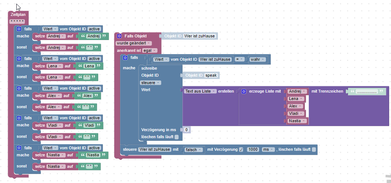Edit the Trennzeichen commas text field
Image resolution: width=391 pixels, height=183 pixels.
point(367,91)
